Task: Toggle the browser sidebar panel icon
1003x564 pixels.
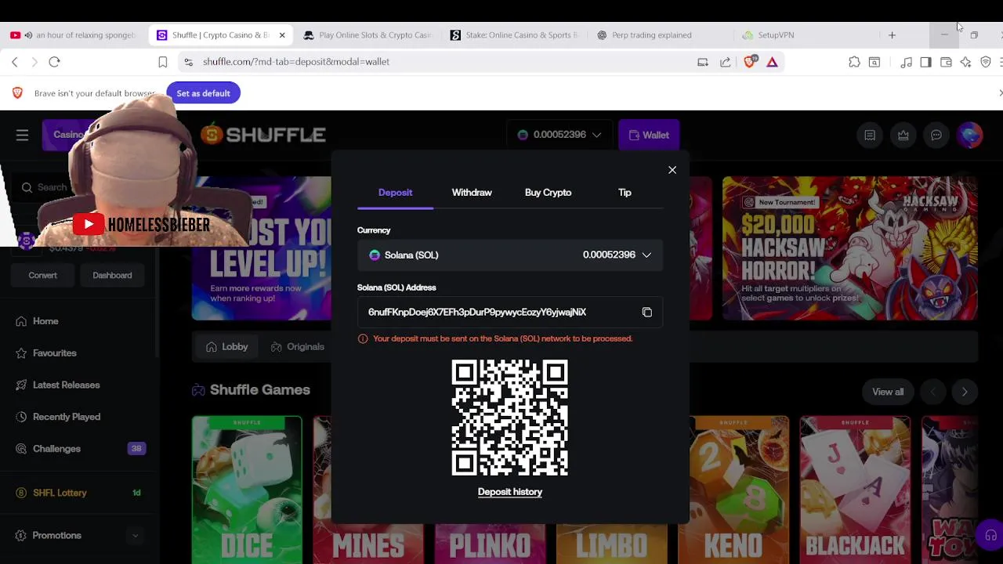Action: point(925,62)
